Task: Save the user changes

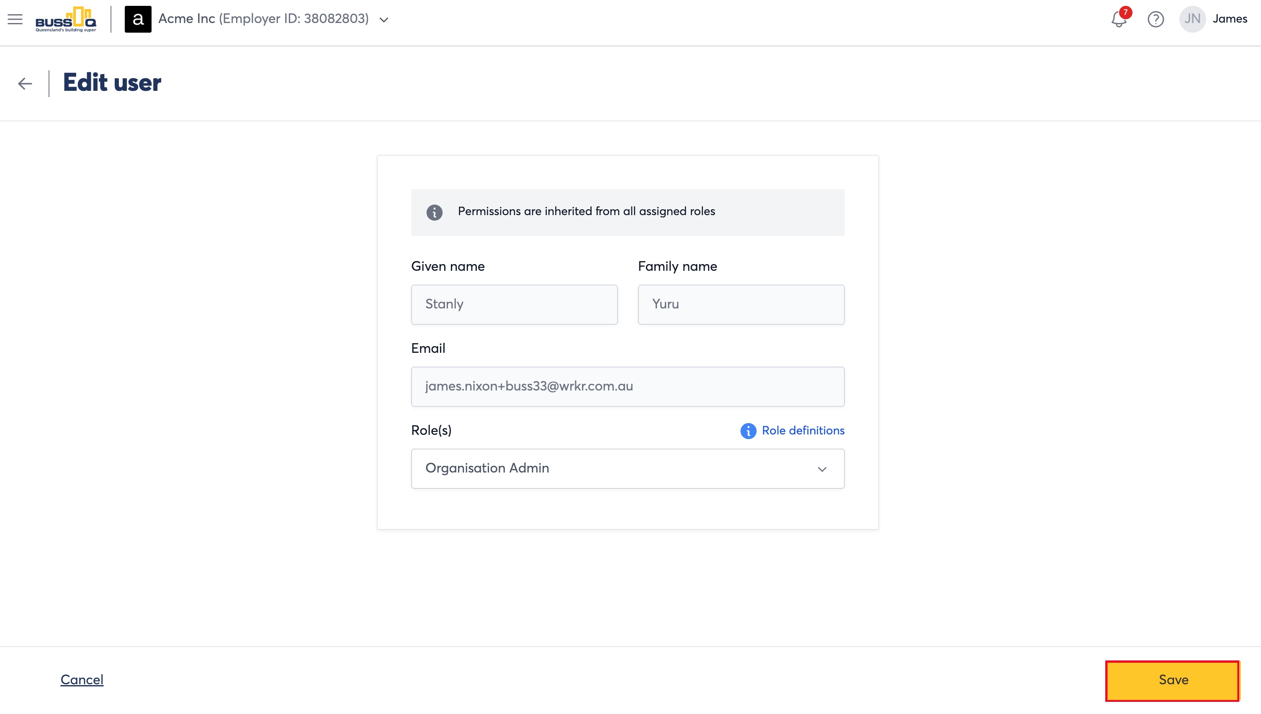Action: point(1172,680)
